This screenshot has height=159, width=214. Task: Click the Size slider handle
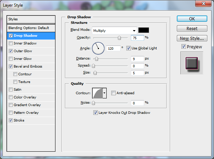[x=95, y=73]
